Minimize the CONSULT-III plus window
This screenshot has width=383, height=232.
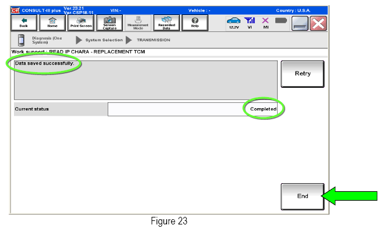pyautogui.click(x=300, y=23)
